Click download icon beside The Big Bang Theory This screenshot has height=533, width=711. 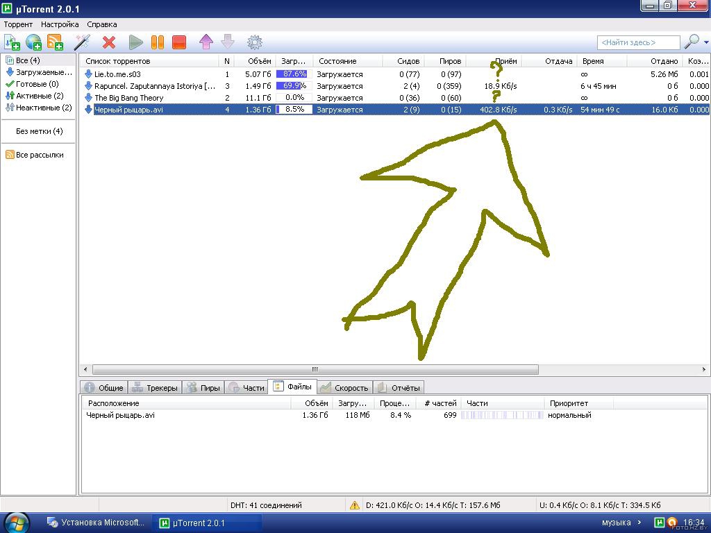point(88,97)
